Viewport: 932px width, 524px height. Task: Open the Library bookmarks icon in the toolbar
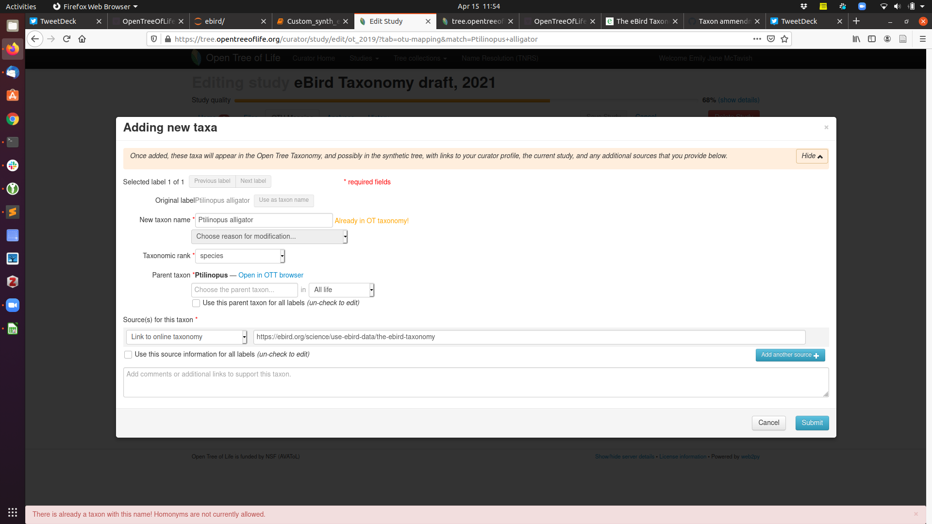click(x=856, y=39)
